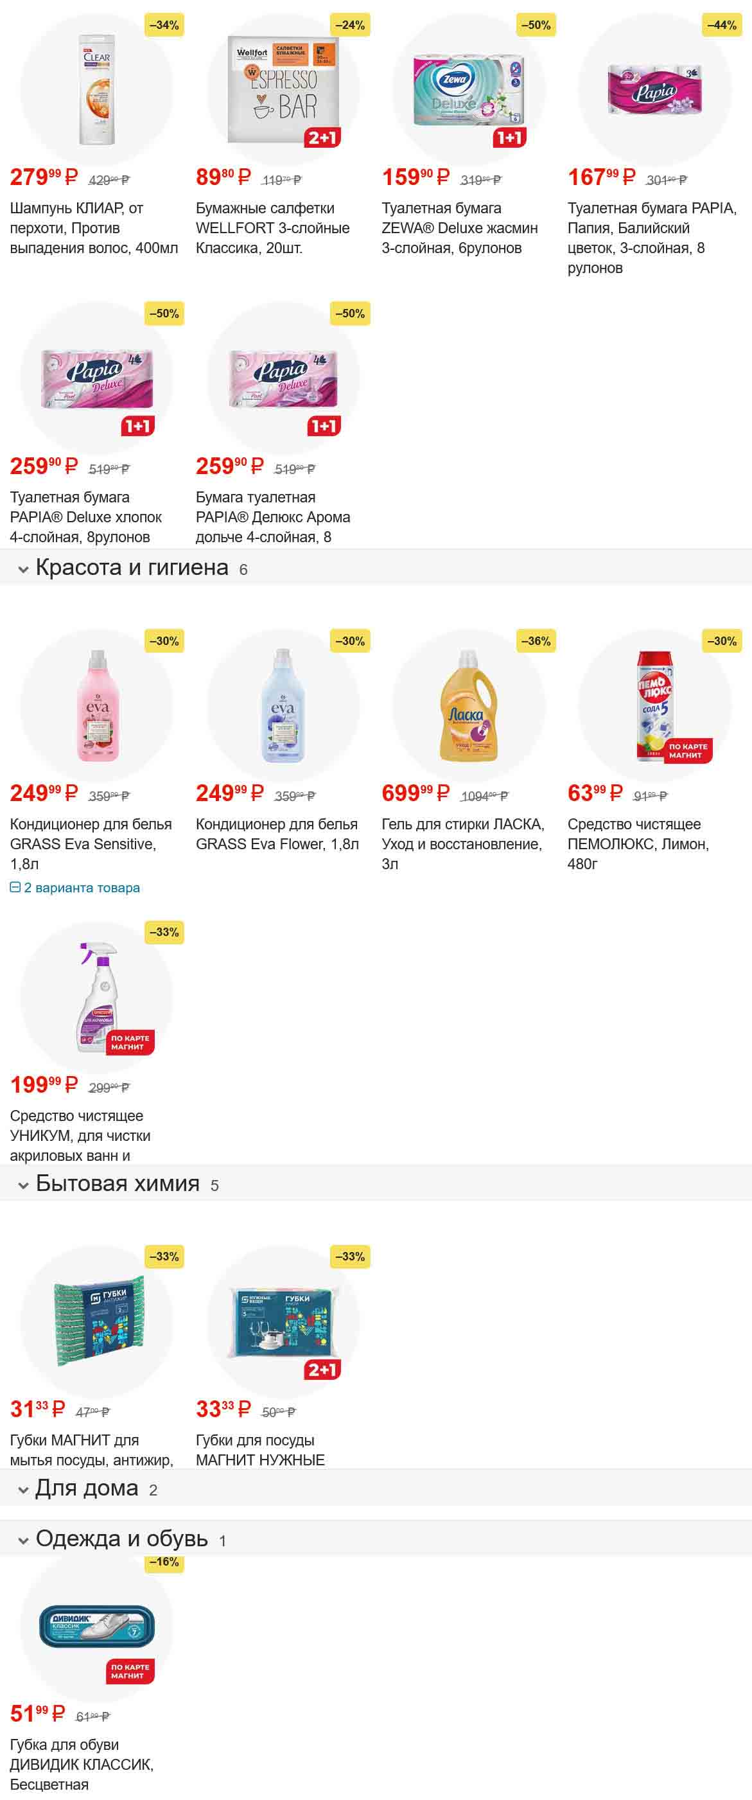The width and height of the screenshot is (752, 1800).
Task: Click the 279.99 ₽ price of Clear shampoo
Action: tap(43, 177)
